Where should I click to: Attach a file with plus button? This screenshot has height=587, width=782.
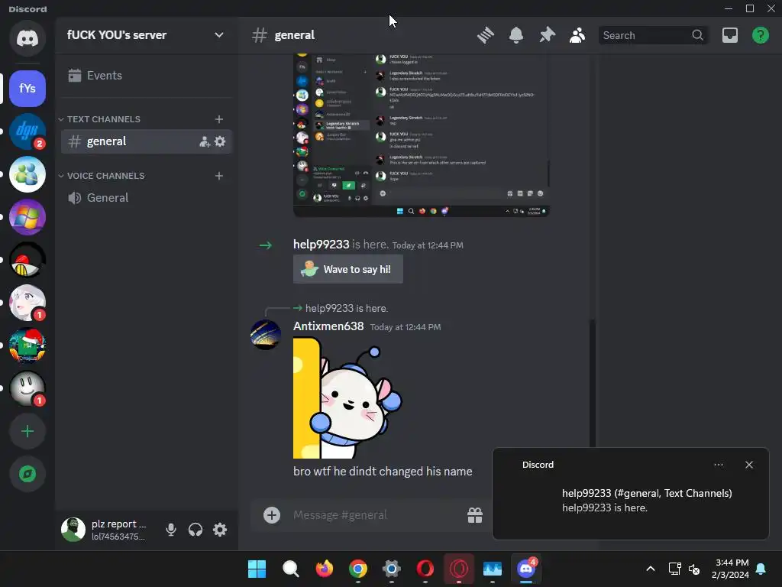[x=272, y=515]
